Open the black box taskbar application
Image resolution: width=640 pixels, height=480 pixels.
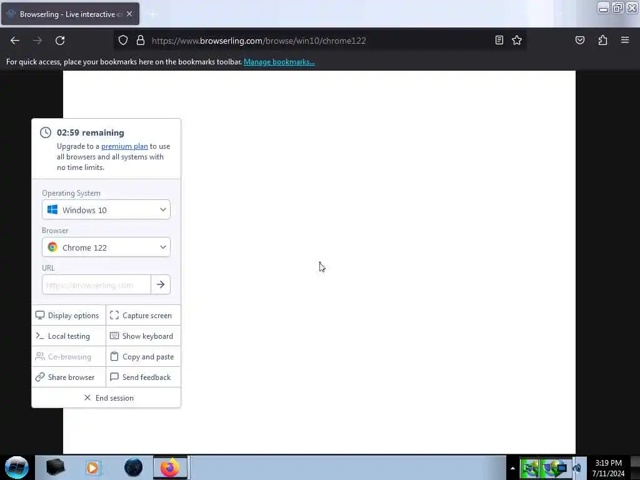[55, 467]
